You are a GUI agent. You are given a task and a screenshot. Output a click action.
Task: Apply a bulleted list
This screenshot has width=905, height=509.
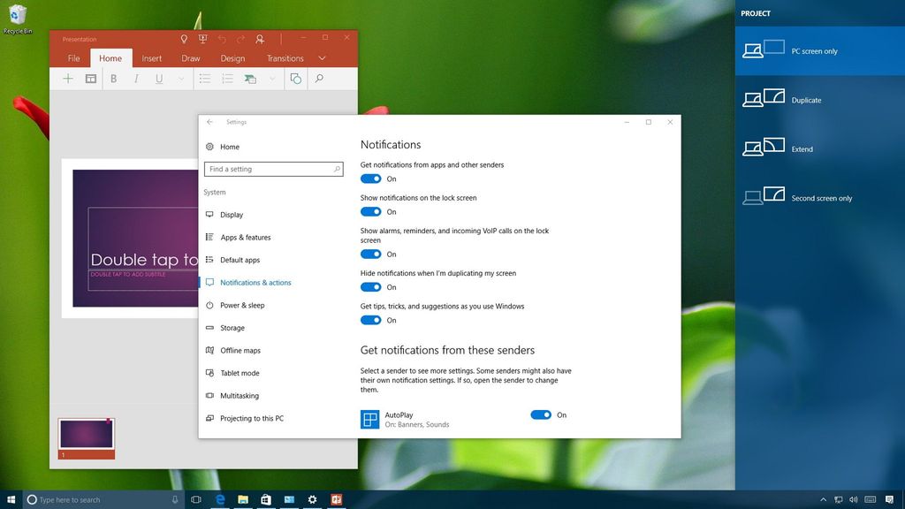pyautogui.click(x=205, y=79)
